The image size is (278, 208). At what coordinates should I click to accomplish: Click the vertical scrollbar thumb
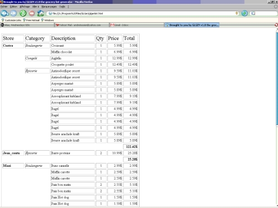tap(277, 79)
